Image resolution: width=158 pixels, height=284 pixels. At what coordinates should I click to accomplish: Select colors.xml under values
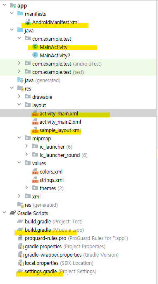point(51,172)
